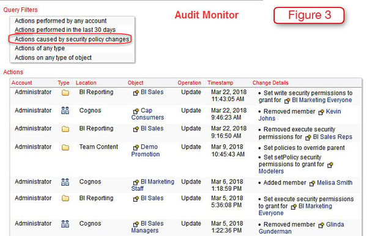Open BI Sales link in Mar 5 5:36:08 PM row

click(x=152, y=198)
